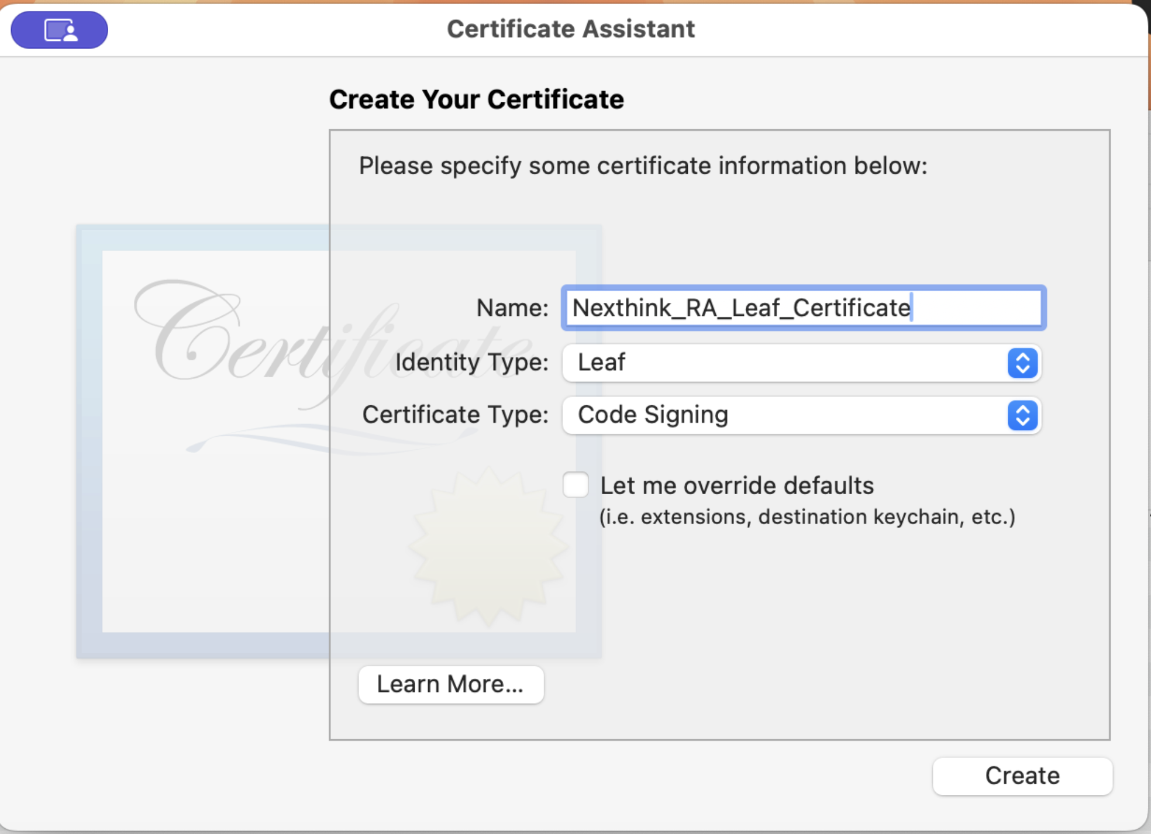Click the Certificate Assistant window title
This screenshot has width=1151, height=834.
(571, 29)
